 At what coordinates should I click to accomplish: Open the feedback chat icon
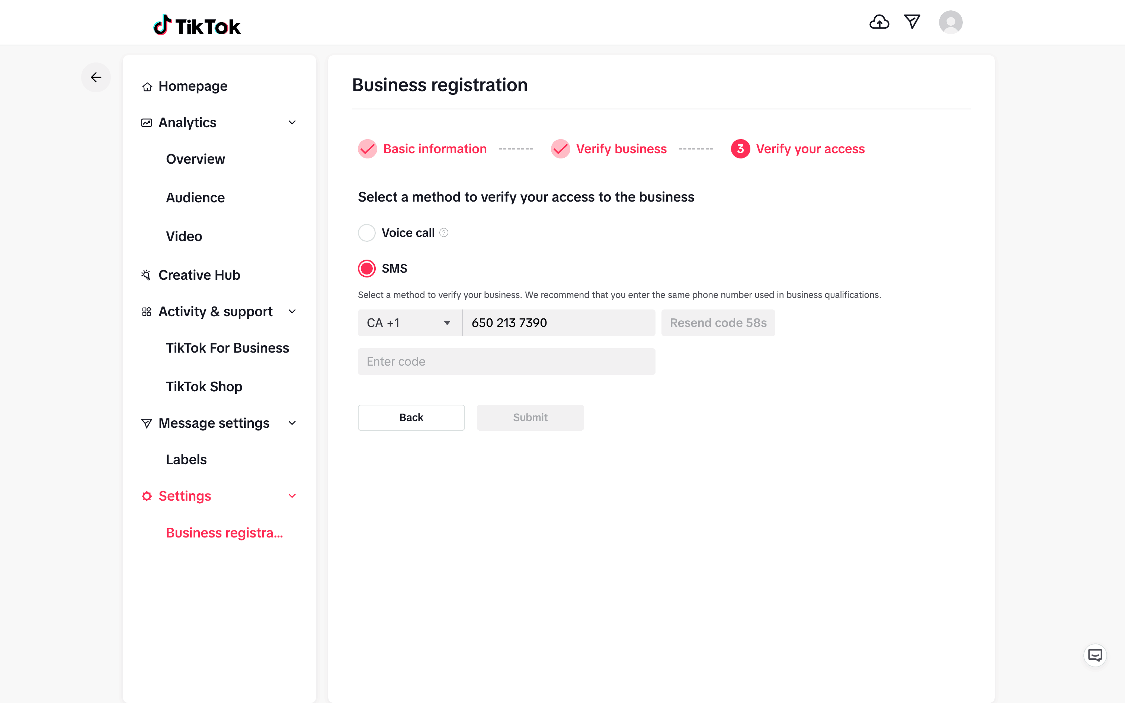1095,655
